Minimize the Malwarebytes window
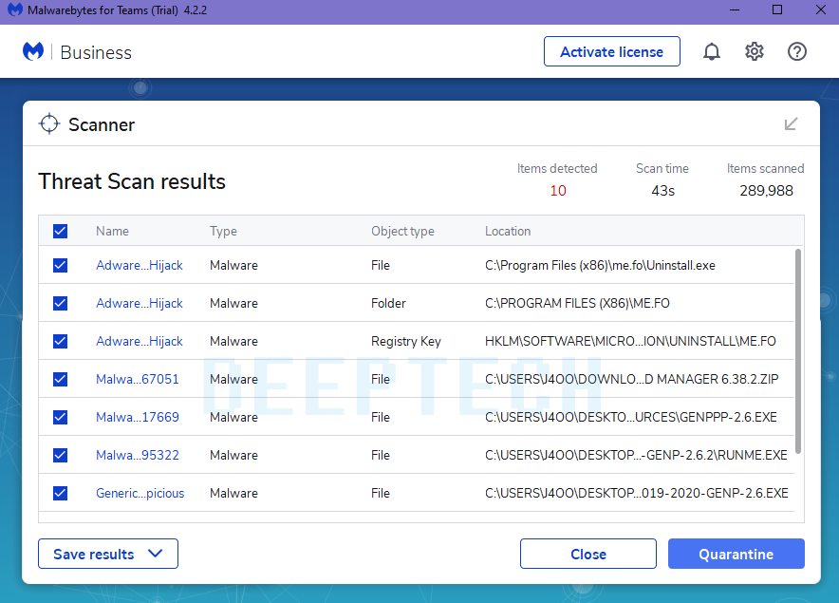The width and height of the screenshot is (839, 603). click(x=735, y=10)
